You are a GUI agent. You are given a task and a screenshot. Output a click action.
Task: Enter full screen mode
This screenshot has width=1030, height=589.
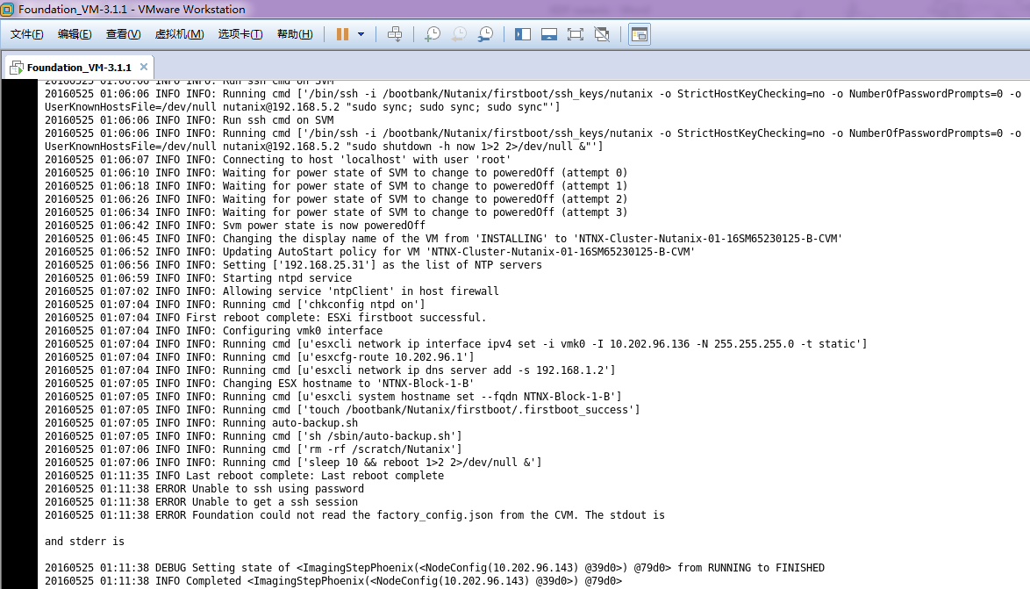[576, 34]
